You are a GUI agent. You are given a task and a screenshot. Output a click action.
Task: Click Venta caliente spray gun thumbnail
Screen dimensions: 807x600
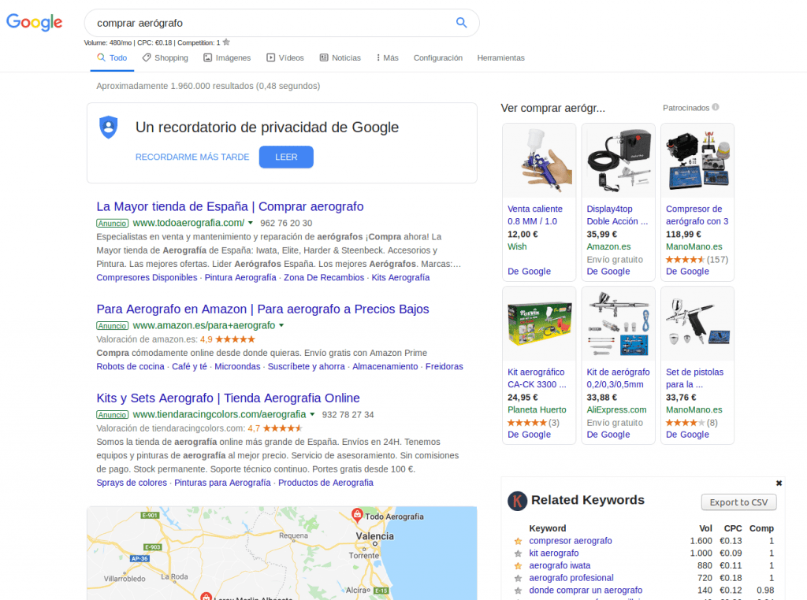point(539,161)
